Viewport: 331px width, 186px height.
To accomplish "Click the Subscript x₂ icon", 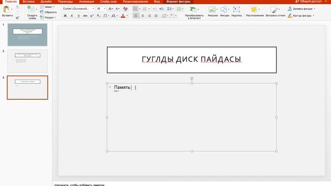I will tap(98, 16).
